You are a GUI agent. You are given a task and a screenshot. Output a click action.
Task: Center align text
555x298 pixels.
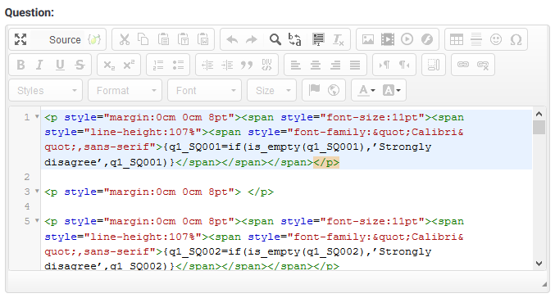tap(316, 65)
